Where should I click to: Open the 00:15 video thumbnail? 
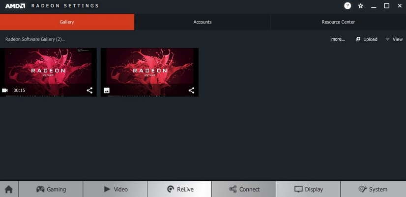[x=48, y=73]
